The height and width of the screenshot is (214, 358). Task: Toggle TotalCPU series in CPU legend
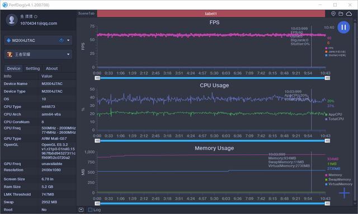pos(335,119)
